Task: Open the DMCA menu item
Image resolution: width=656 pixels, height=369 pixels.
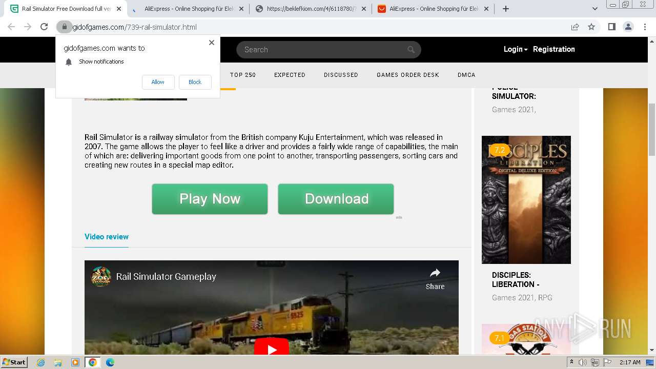Action: pyautogui.click(x=466, y=75)
